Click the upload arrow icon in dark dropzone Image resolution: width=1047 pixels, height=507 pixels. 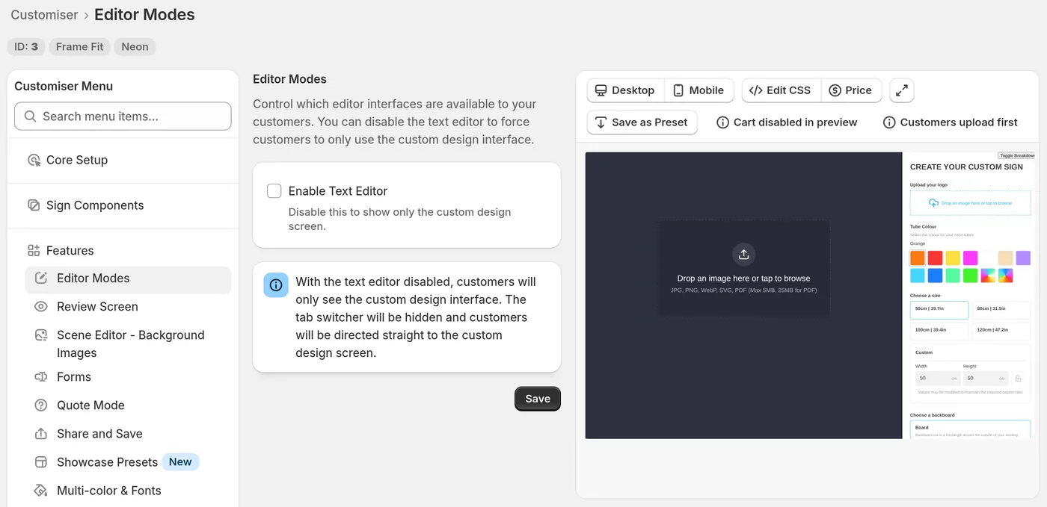[743, 255]
